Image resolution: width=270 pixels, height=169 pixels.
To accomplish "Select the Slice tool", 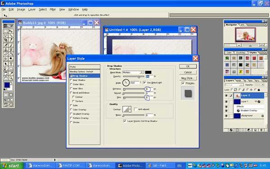I will point(11,40).
